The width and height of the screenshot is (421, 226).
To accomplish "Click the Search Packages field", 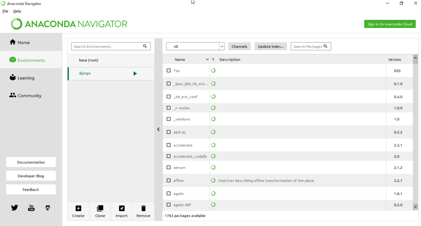I will (311, 46).
